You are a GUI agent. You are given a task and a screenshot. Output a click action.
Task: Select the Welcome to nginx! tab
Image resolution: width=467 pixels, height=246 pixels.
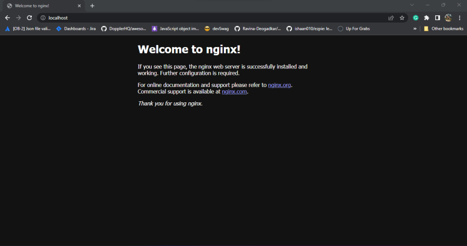pyautogui.click(x=44, y=6)
